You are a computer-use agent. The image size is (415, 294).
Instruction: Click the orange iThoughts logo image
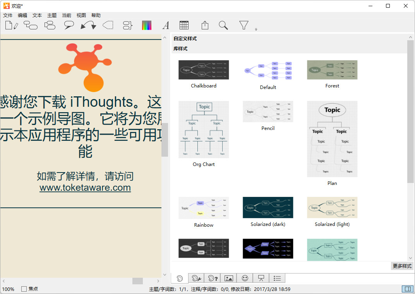pos(85,67)
